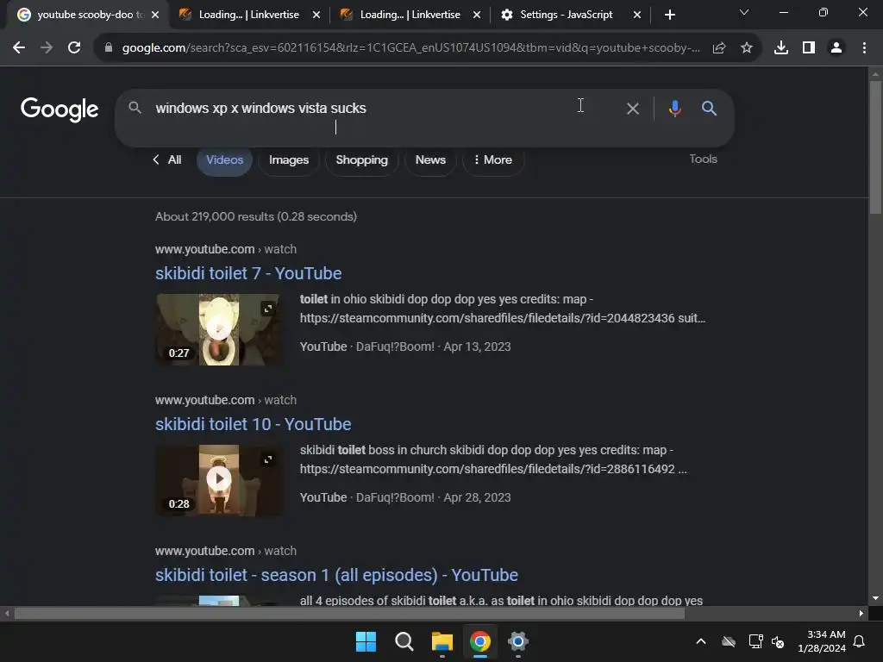Image resolution: width=883 pixels, height=662 pixels.
Task: Submit search with blue magnifier icon
Action: click(x=709, y=108)
